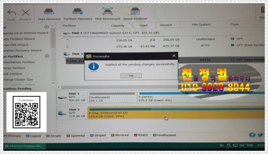This screenshot has height=154, width=268.
Task: Select Disk 1 icon in disk map
Action: pos(63,98)
